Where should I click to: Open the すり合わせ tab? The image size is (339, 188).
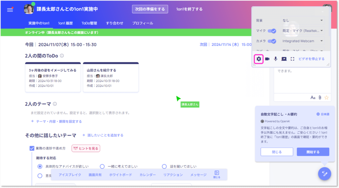115,23
